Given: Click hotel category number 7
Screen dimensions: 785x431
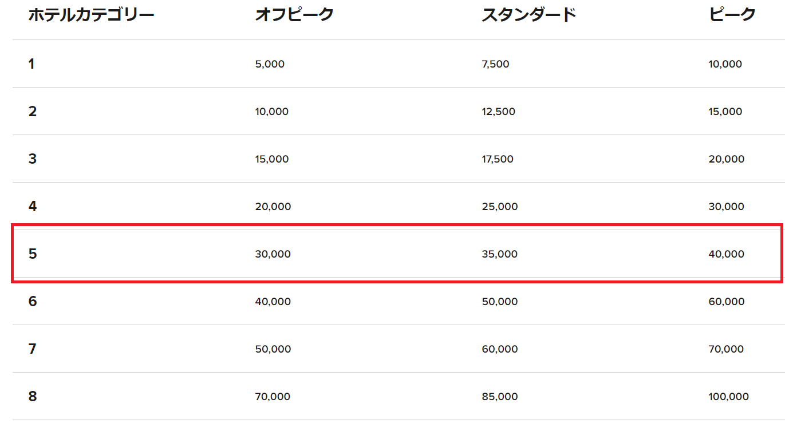Looking at the screenshot, I should [x=33, y=349].
